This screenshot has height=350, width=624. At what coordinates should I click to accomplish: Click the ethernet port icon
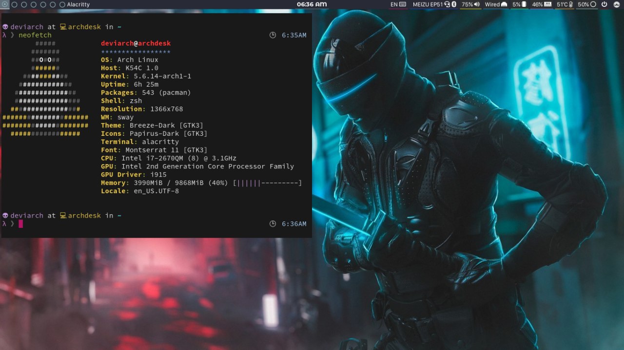click(x=504, y=4)
